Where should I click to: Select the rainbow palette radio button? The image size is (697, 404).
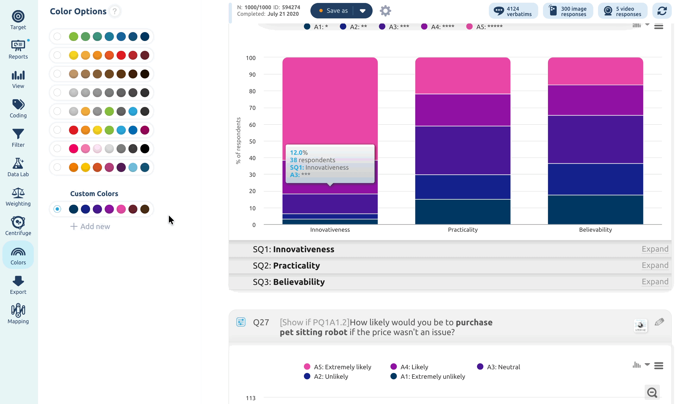[x=57, y=130]
